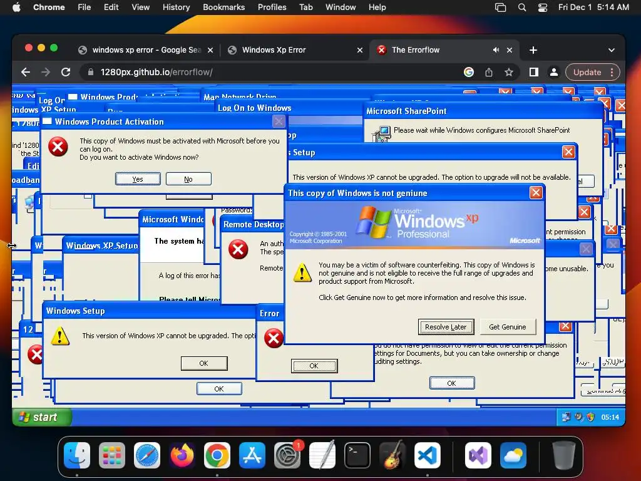This screenshot has width=641, height=481.
Task: Click the security shield icon in the XP tray
Action: [590, 417]
